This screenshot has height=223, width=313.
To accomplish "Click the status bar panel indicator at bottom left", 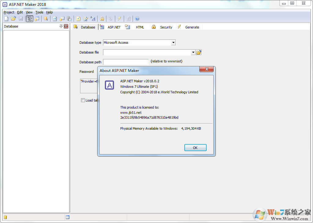I will click(x=5, y=217).
